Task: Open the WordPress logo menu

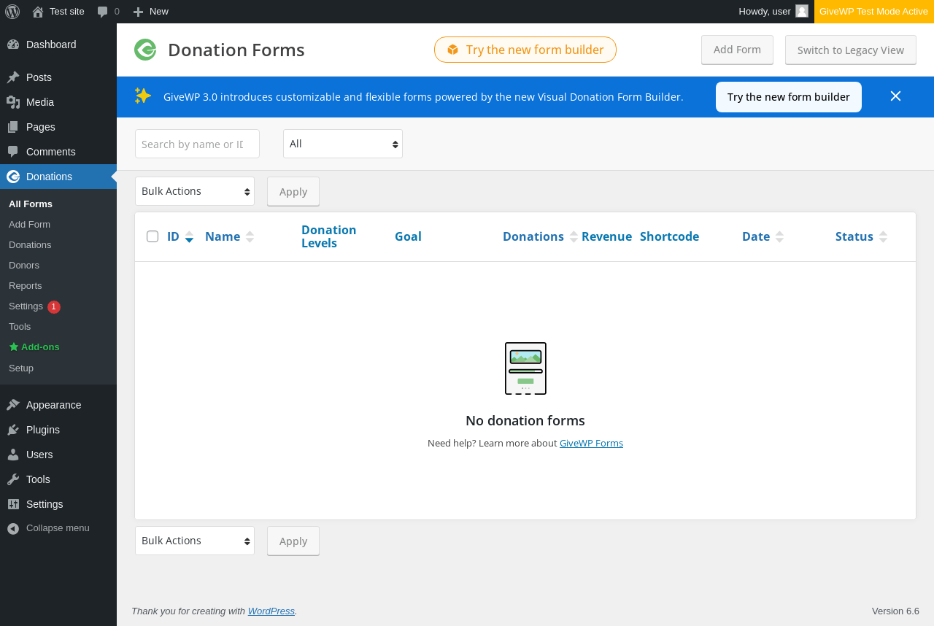Action: (x=12, y=12)
